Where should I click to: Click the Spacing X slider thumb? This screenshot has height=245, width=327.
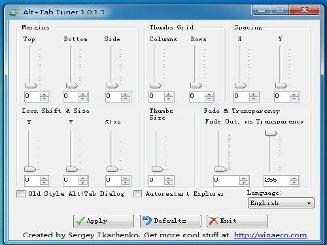[x=241, y=86]
